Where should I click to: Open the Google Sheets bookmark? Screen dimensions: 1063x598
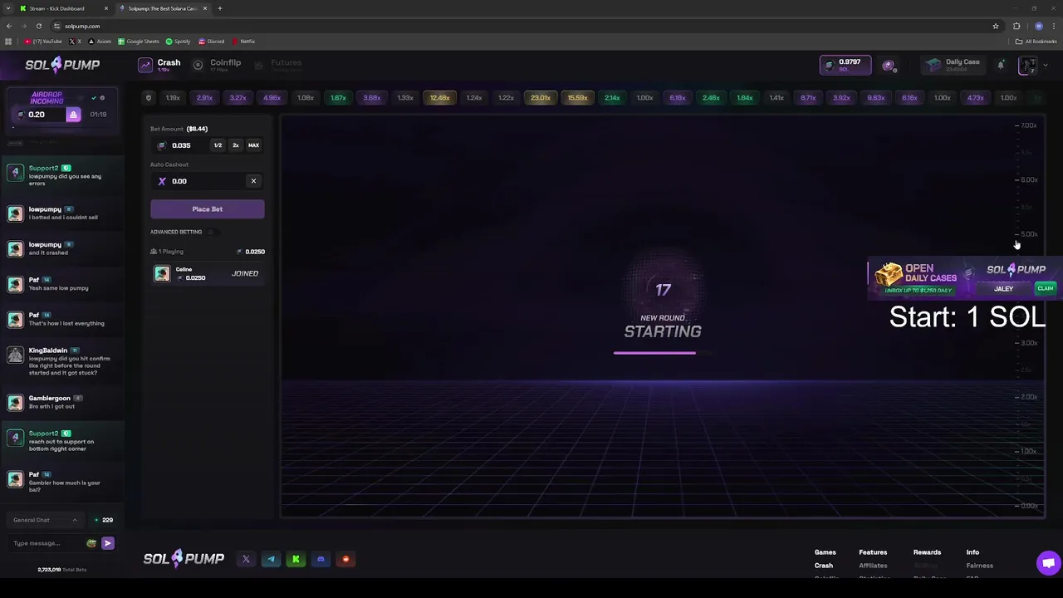coord(138,42)
